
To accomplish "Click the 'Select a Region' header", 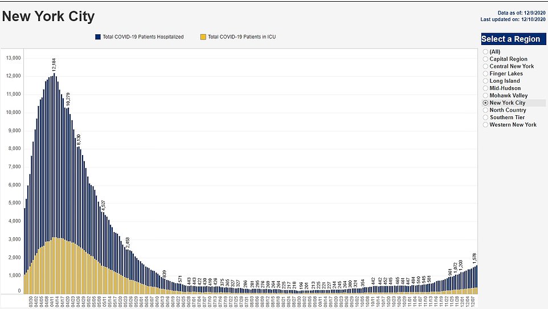I will 513,39.
